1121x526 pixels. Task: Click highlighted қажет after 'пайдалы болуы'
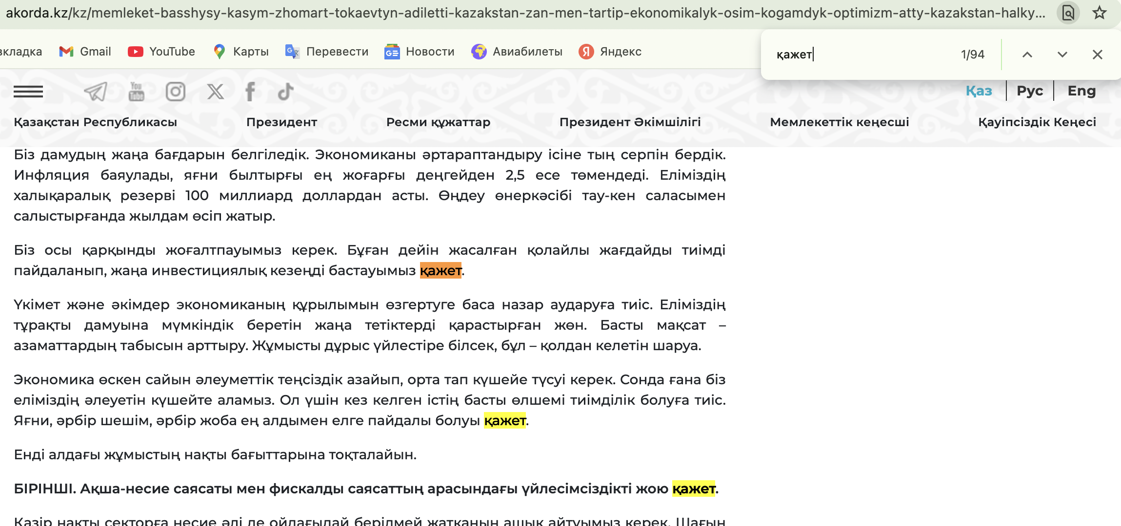(505, 420)
